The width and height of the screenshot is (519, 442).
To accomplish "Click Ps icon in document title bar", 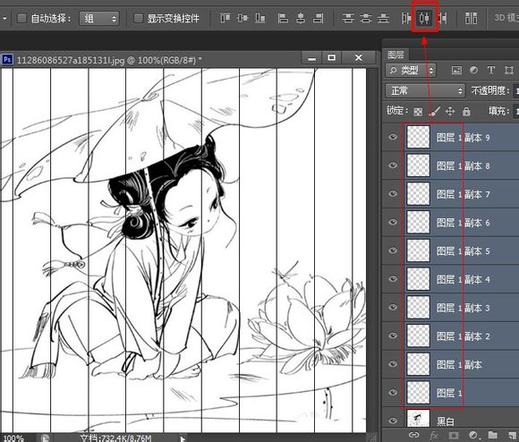I will pos(7,60).
